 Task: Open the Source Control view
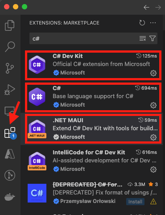[x=10, y=68]
